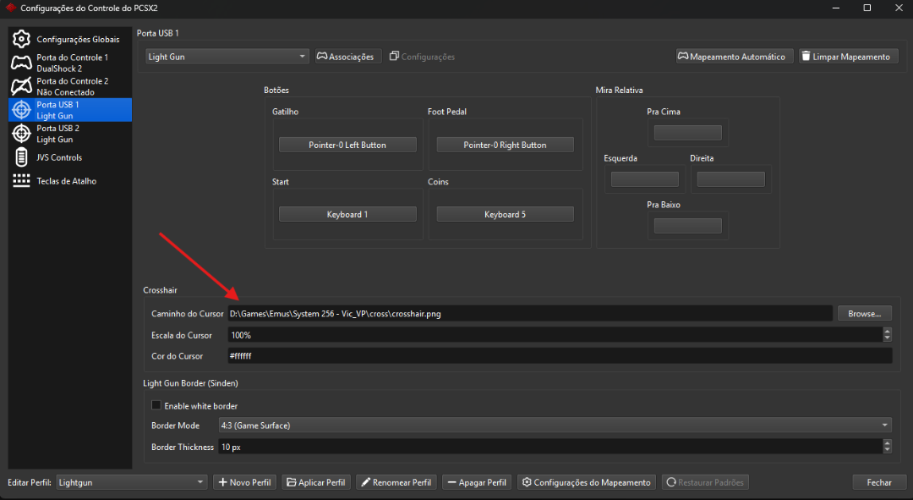Enable white border checkbox
The height and width of the screenshot is (500, 913).
(x=156, y=405)
